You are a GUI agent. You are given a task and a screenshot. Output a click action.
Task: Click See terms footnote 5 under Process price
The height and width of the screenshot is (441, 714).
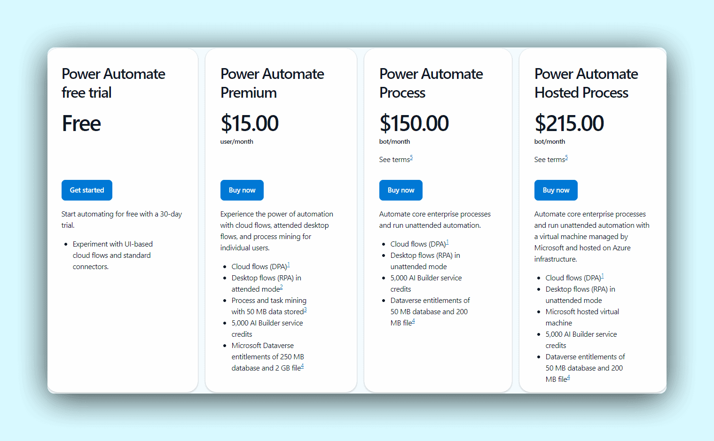coord(411,158)
